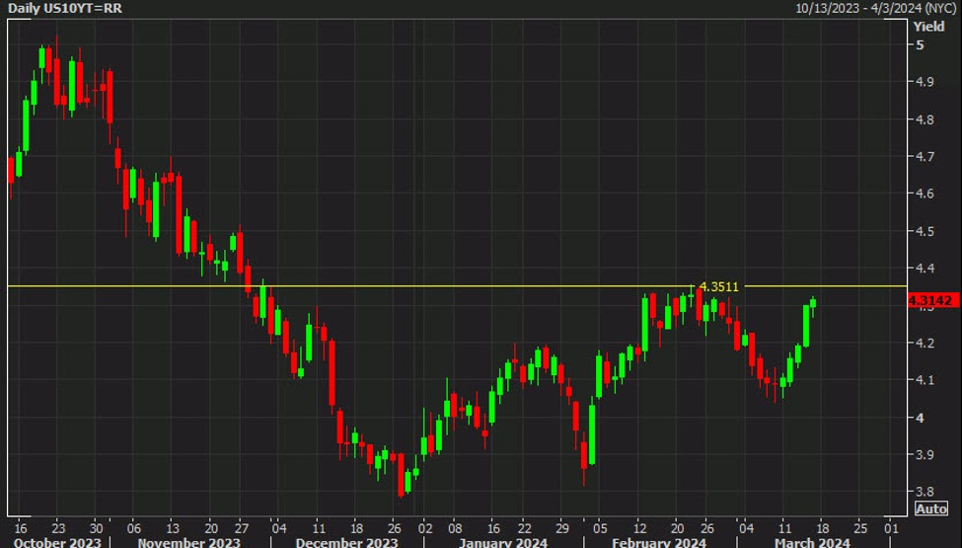Click the 4.2 yield axis label
The width and height of the screenshot is (962, 548).
925,343
